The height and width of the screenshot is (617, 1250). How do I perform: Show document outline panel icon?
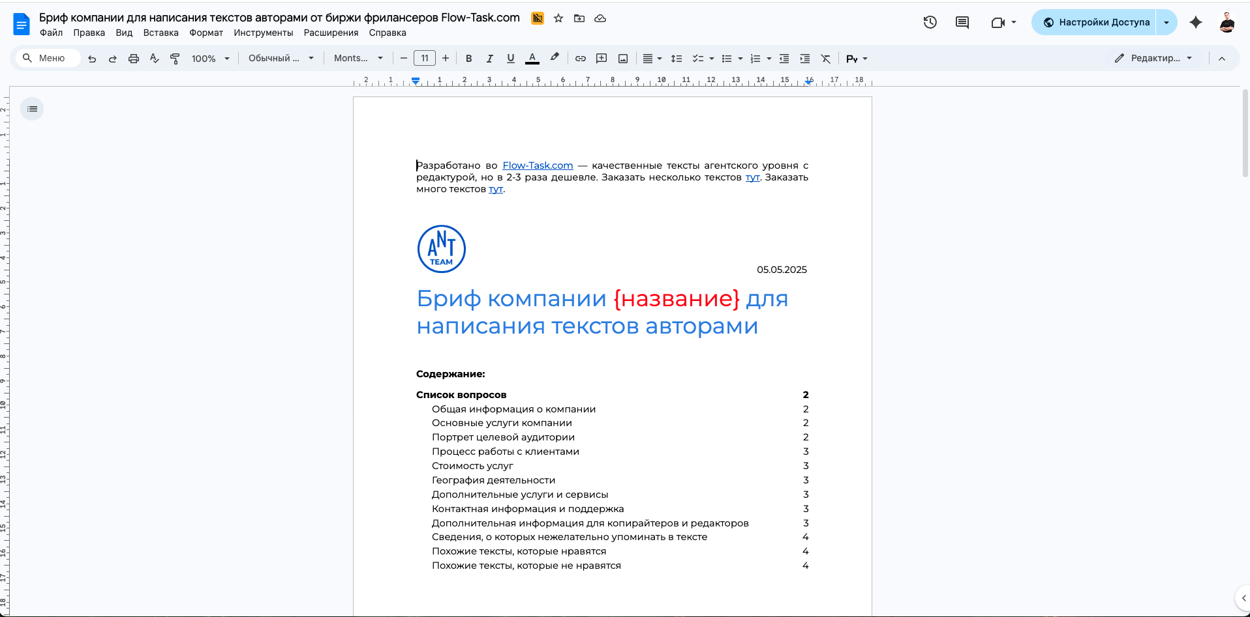(x=32, y=109)
